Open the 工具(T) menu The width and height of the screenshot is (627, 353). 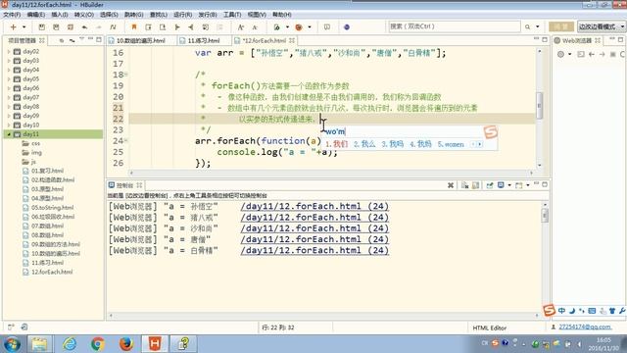232,15
